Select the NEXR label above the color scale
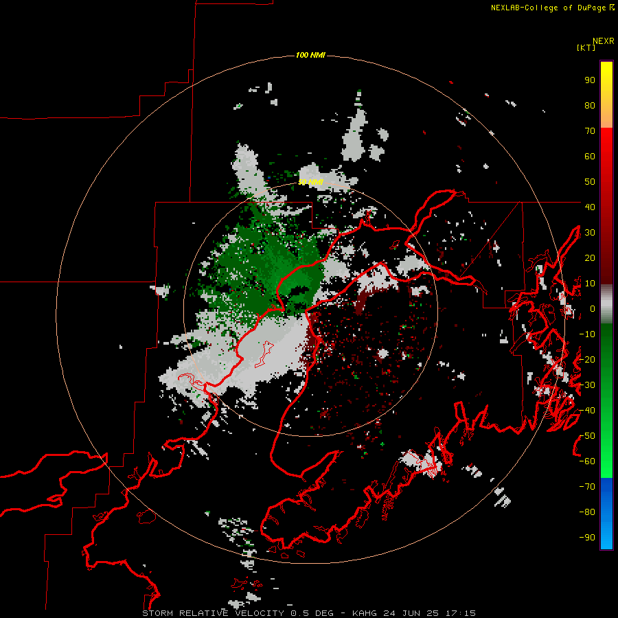 coord(604,41)
